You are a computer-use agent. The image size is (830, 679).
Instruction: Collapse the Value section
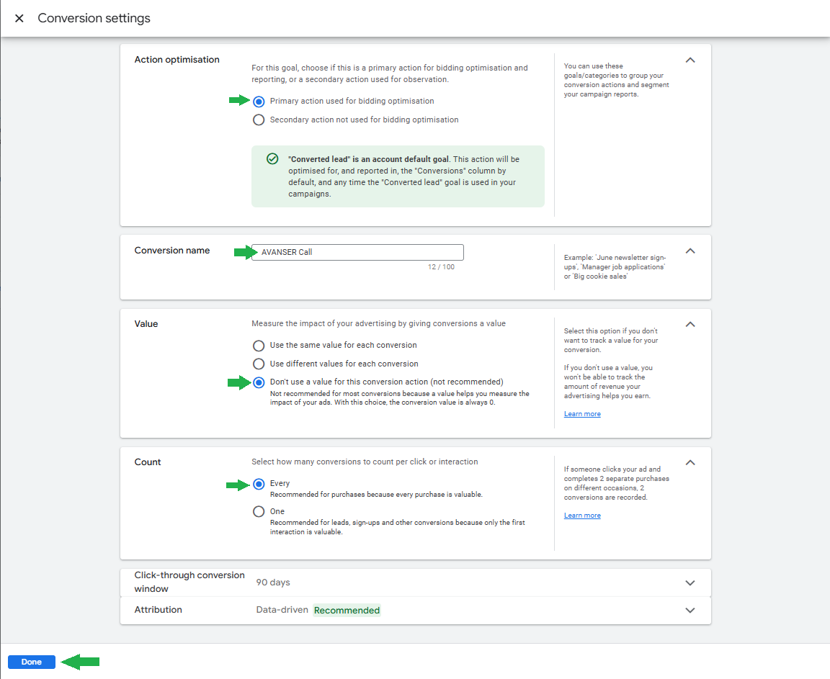tap(690, 325)
